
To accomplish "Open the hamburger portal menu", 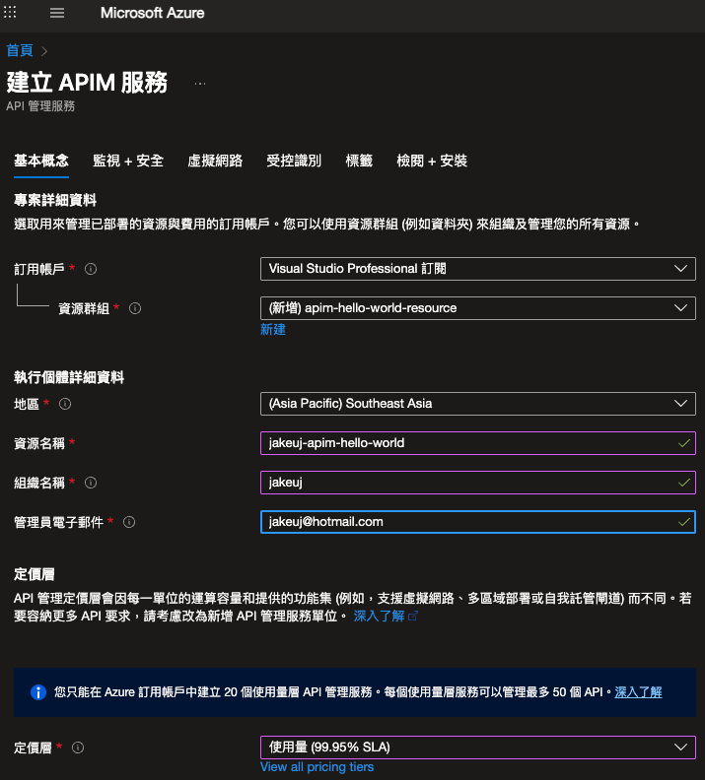I will [57, 13].
